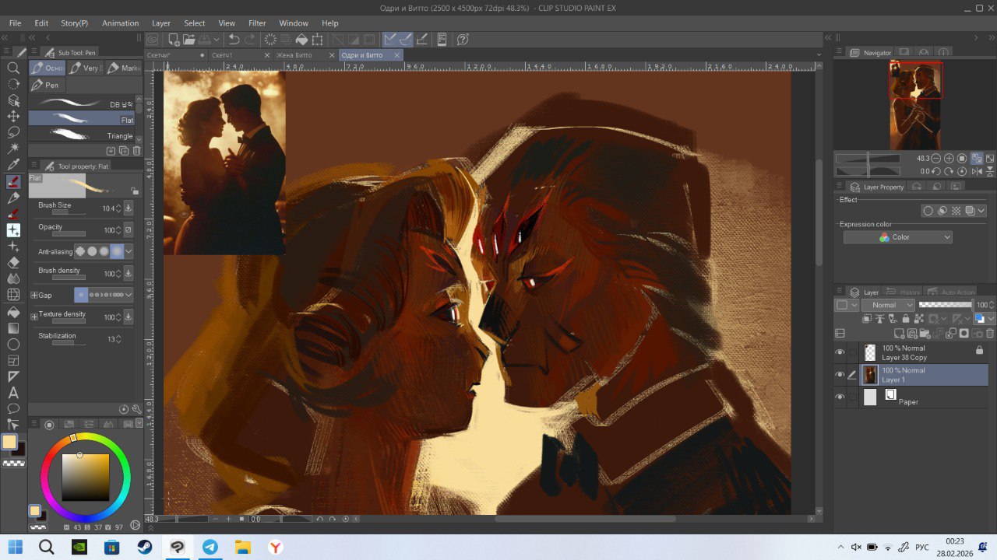Viewport: 997px width, 560px height.
Task: Select the Zoom magnifier tool
Action: tap(13, 68)
